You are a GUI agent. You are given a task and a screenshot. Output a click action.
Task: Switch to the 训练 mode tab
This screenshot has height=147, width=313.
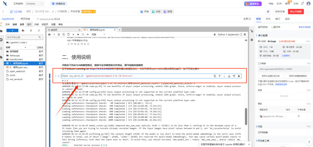coord(156,12)
